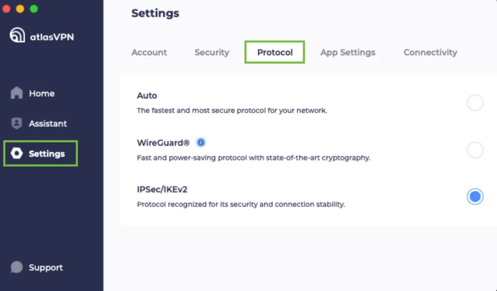Open Support using the chat bubble icon
This screenshot has width=497, height=291.
point(17,267)
